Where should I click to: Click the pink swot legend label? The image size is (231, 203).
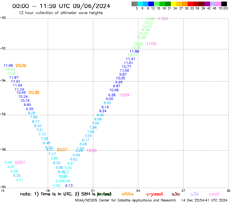coord(214,194)
